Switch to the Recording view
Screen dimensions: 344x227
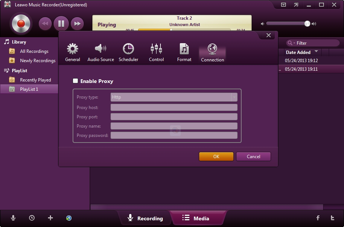coord(145,218)
